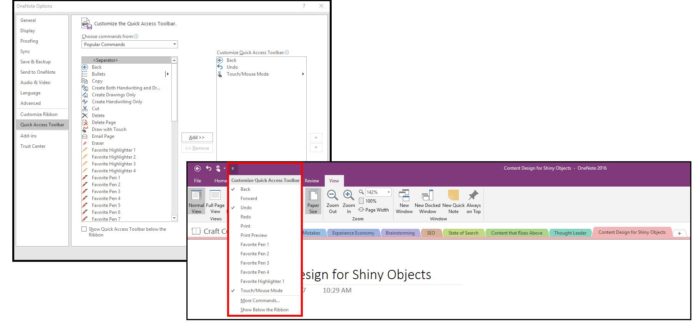Select <Separator> entry in commands list
The height and width of the screenshot is (324, 696).
[x=126, y=60]
